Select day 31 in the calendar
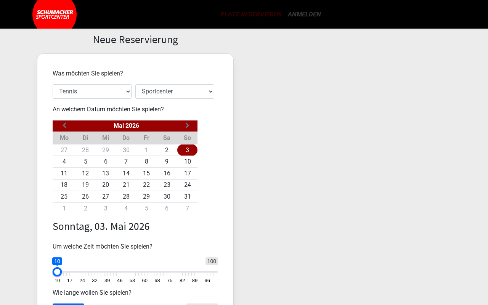488x305 pixels. 187,197
